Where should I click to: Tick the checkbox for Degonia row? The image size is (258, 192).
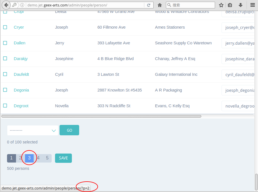(x=5, y=90)
